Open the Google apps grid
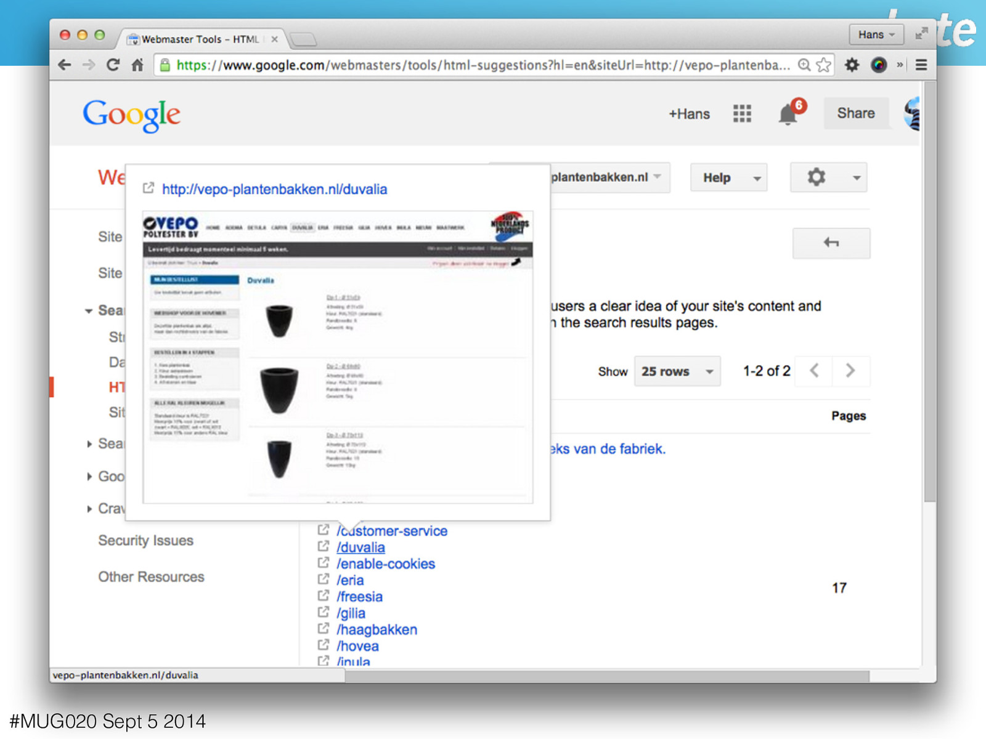Image resolution: width=986 pixels, height=739 pixels. (x=742, y=113)
